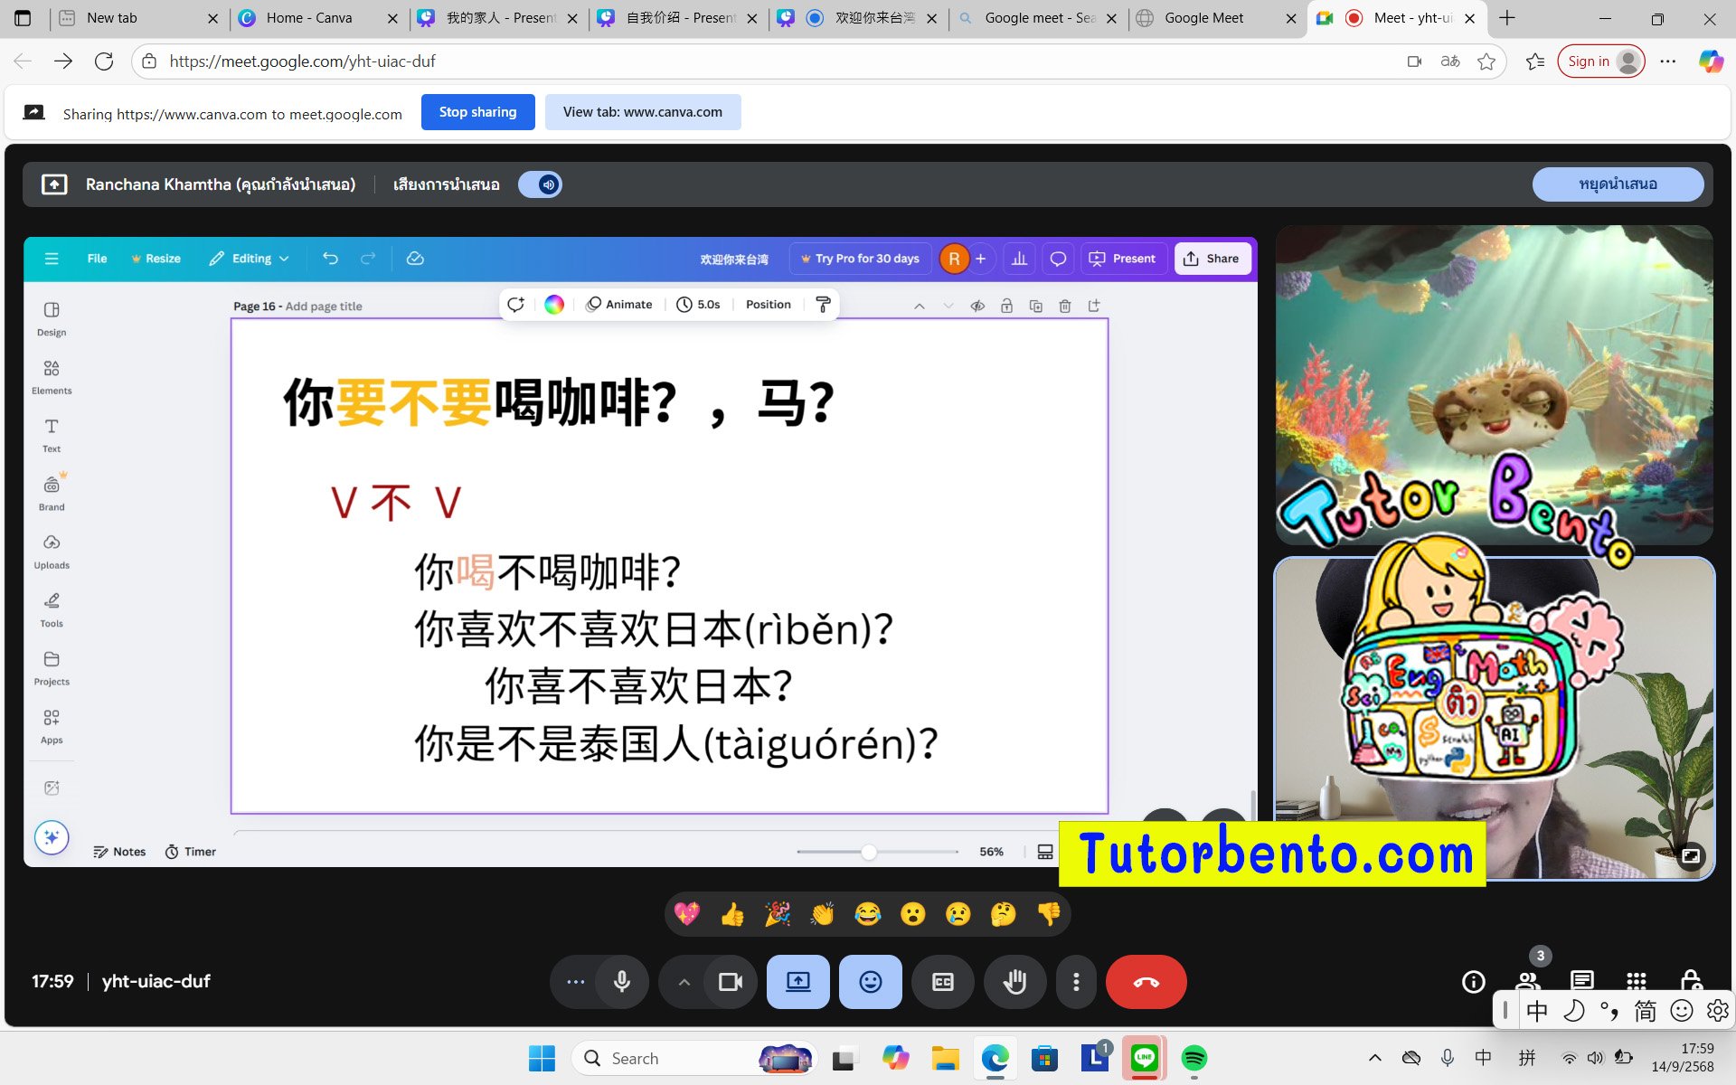The height and width of the screenshot is (1085, 1736).
Task: Open Canva's Projects panel
Action: (x=51, y=666)
